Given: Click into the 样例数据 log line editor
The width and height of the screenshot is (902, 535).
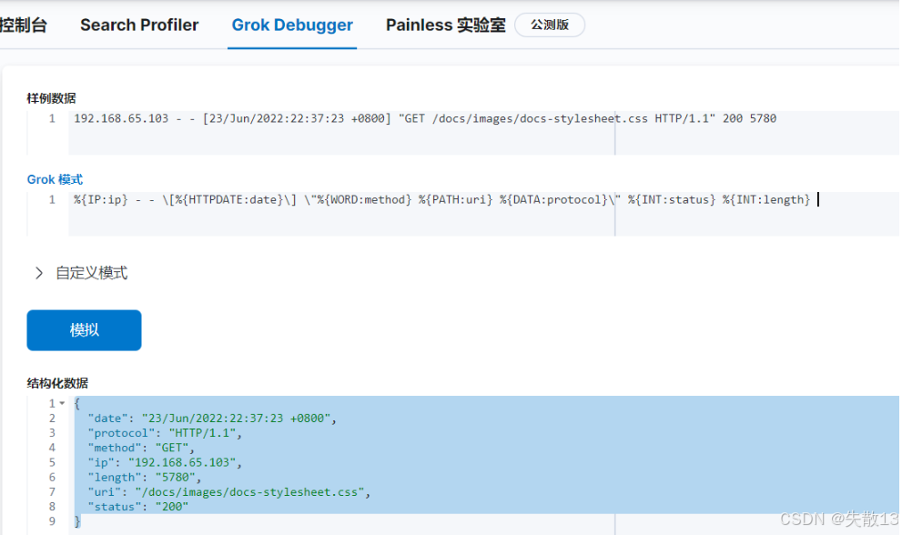Looking at the screenshot, I should (x=483, y=133).
